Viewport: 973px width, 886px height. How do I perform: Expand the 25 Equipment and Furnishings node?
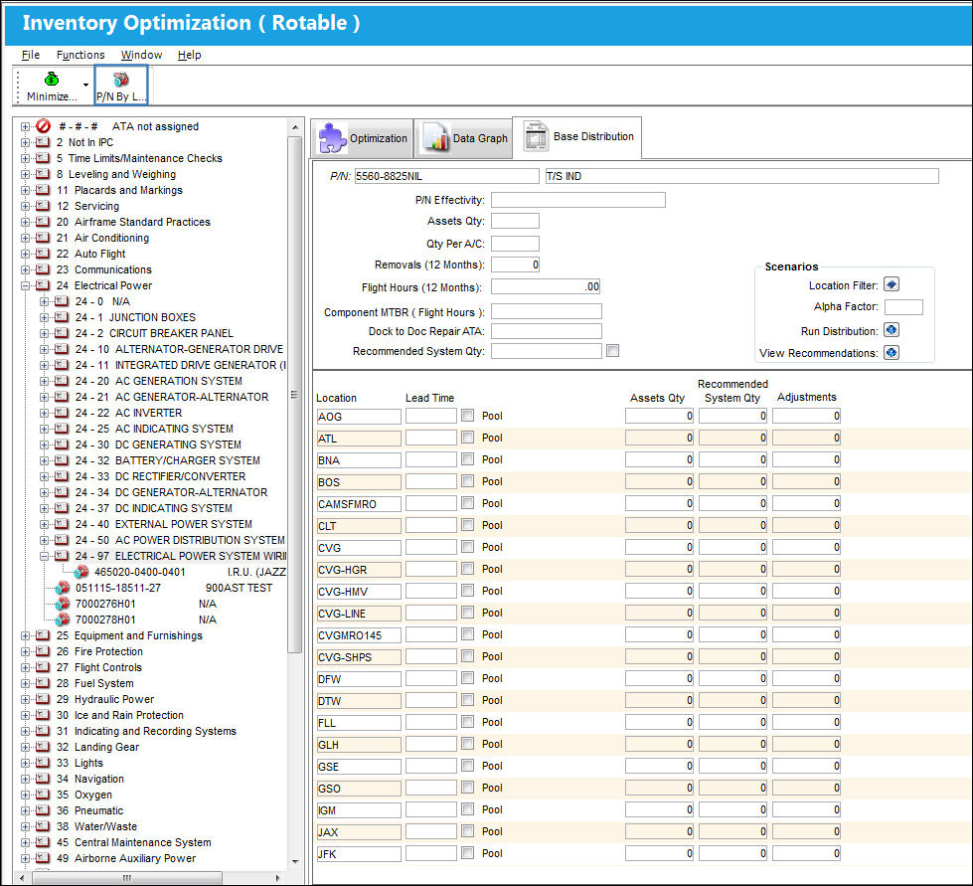point(26,635)
